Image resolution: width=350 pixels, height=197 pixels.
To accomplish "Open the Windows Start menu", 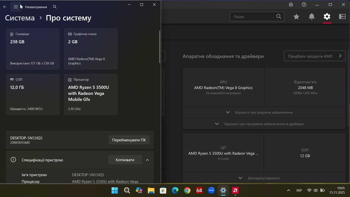I will [115, 190].
